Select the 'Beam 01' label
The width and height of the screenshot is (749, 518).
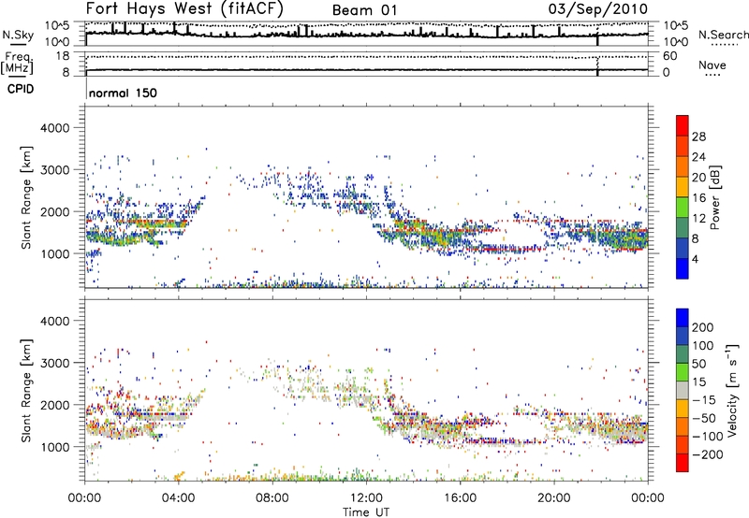(364, 10)
